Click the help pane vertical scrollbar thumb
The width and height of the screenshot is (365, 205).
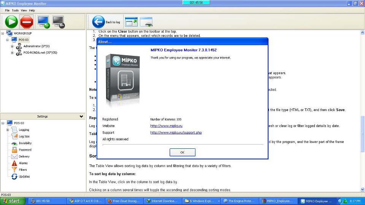(362, 134)
